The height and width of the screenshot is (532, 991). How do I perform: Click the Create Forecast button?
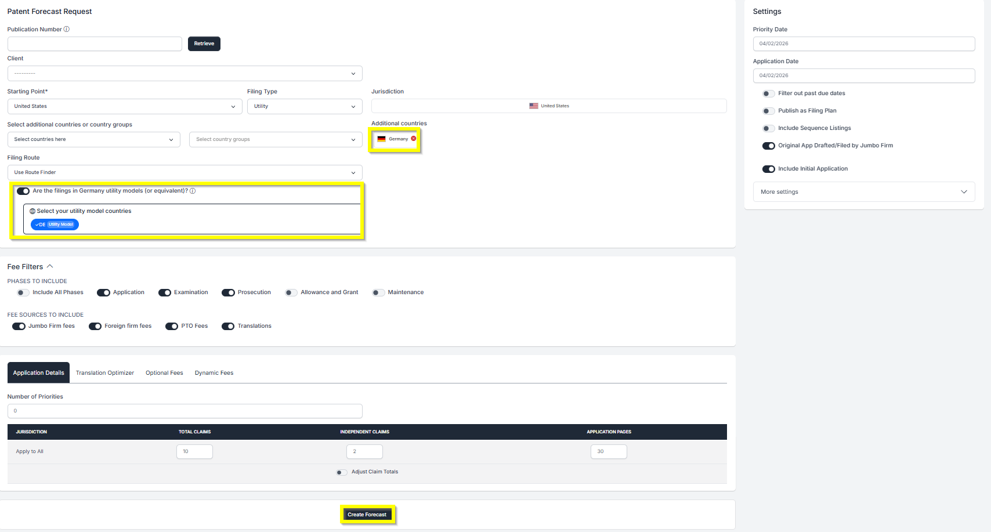pos(367,515)
